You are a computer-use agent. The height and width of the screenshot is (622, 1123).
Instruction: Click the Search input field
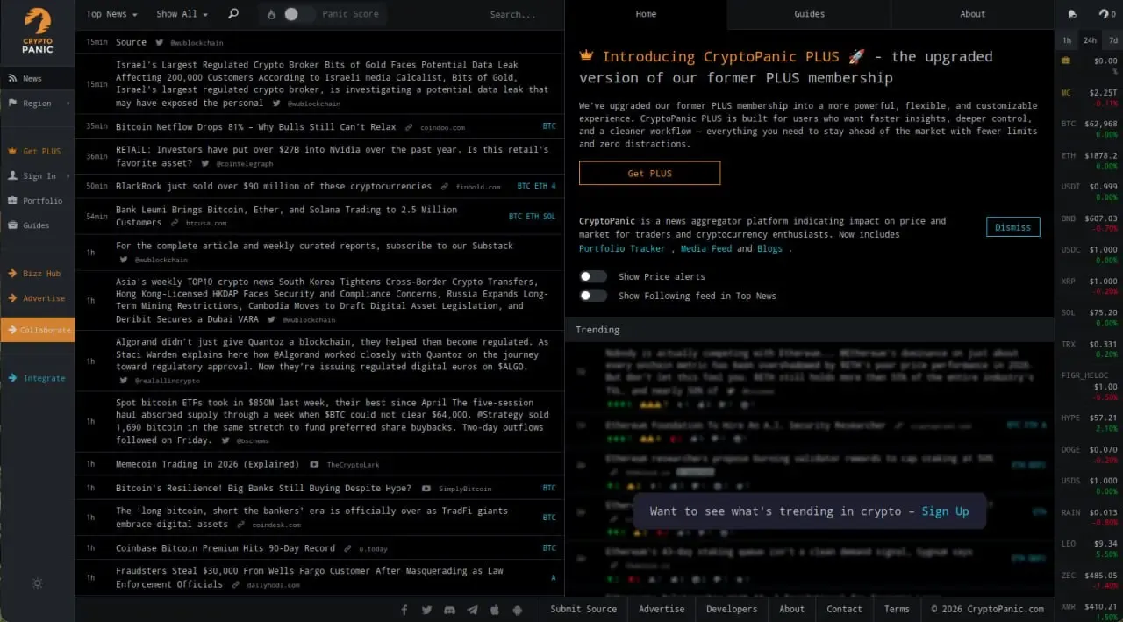pos(513,14)
